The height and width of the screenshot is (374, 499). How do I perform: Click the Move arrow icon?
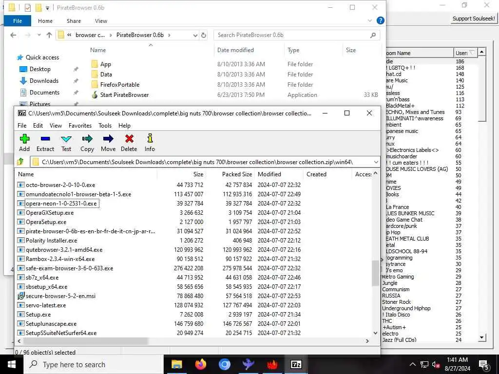pos(108,143)
